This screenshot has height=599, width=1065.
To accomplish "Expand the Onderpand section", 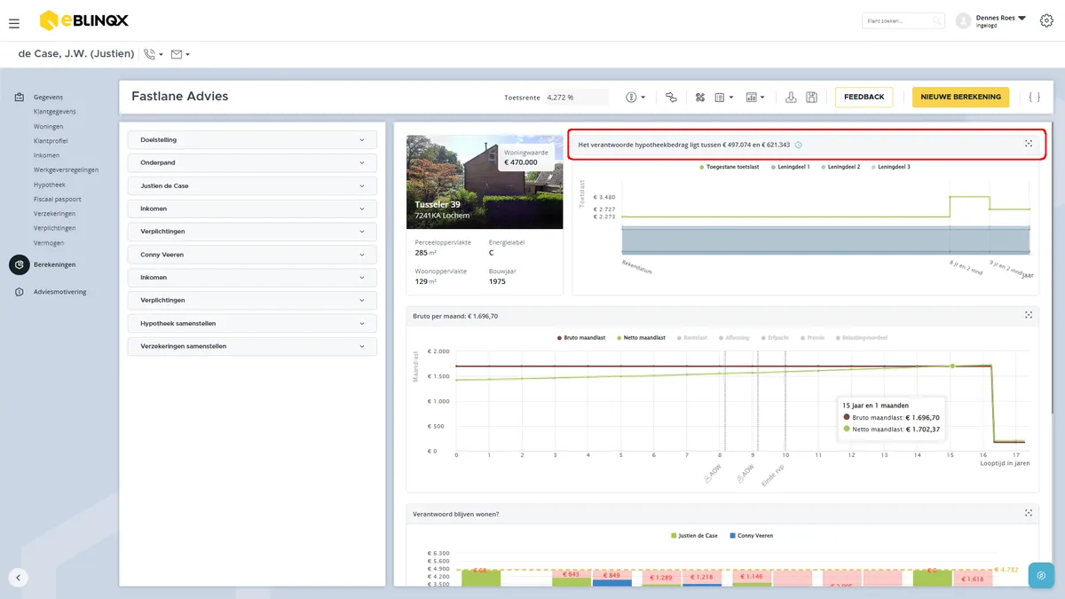I will (252, 163).
